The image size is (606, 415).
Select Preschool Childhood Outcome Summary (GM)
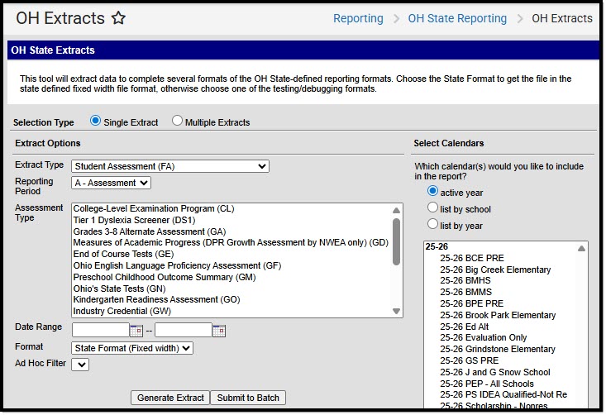click(165, 278)
